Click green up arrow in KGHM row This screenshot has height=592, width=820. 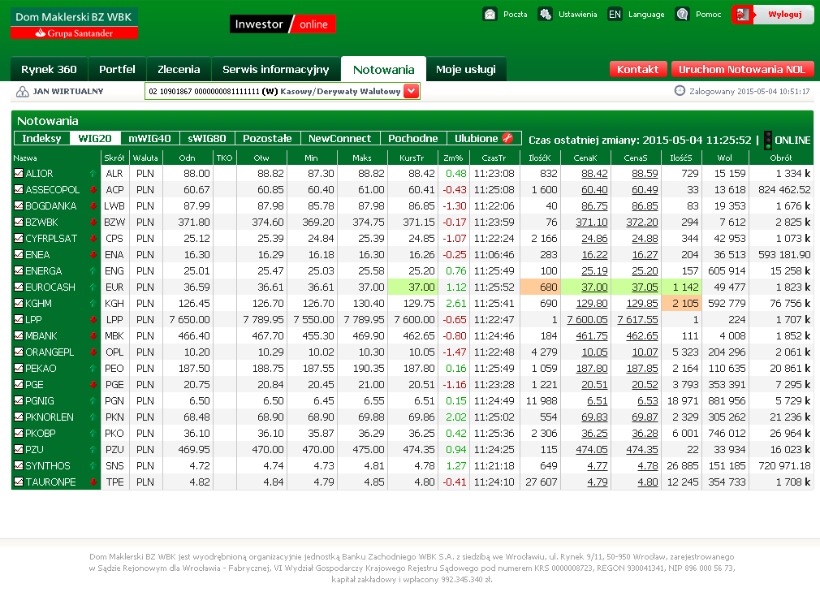click(x=93, y=303)
